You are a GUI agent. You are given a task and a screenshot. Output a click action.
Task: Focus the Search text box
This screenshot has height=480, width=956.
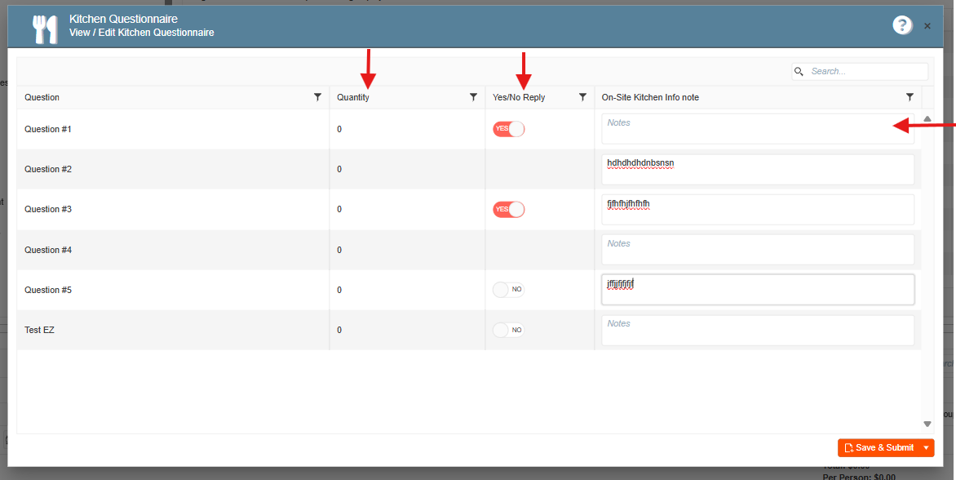866,71
